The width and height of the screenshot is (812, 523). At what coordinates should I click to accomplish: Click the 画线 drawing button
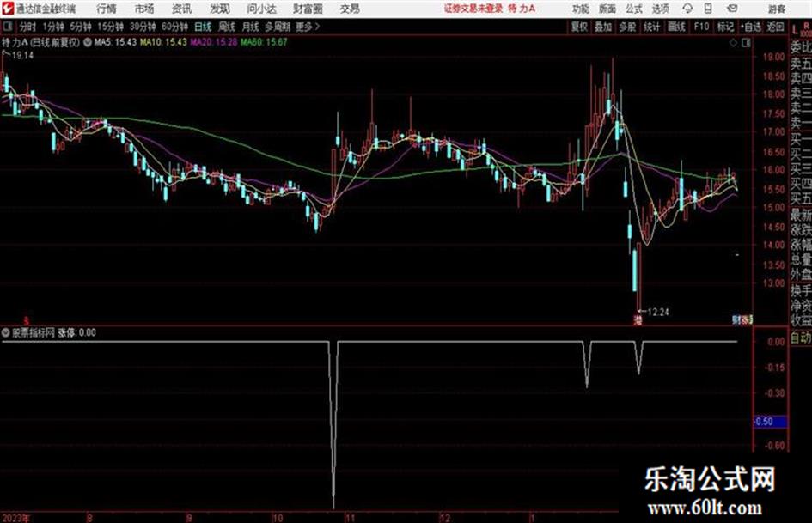coord(676,27)
